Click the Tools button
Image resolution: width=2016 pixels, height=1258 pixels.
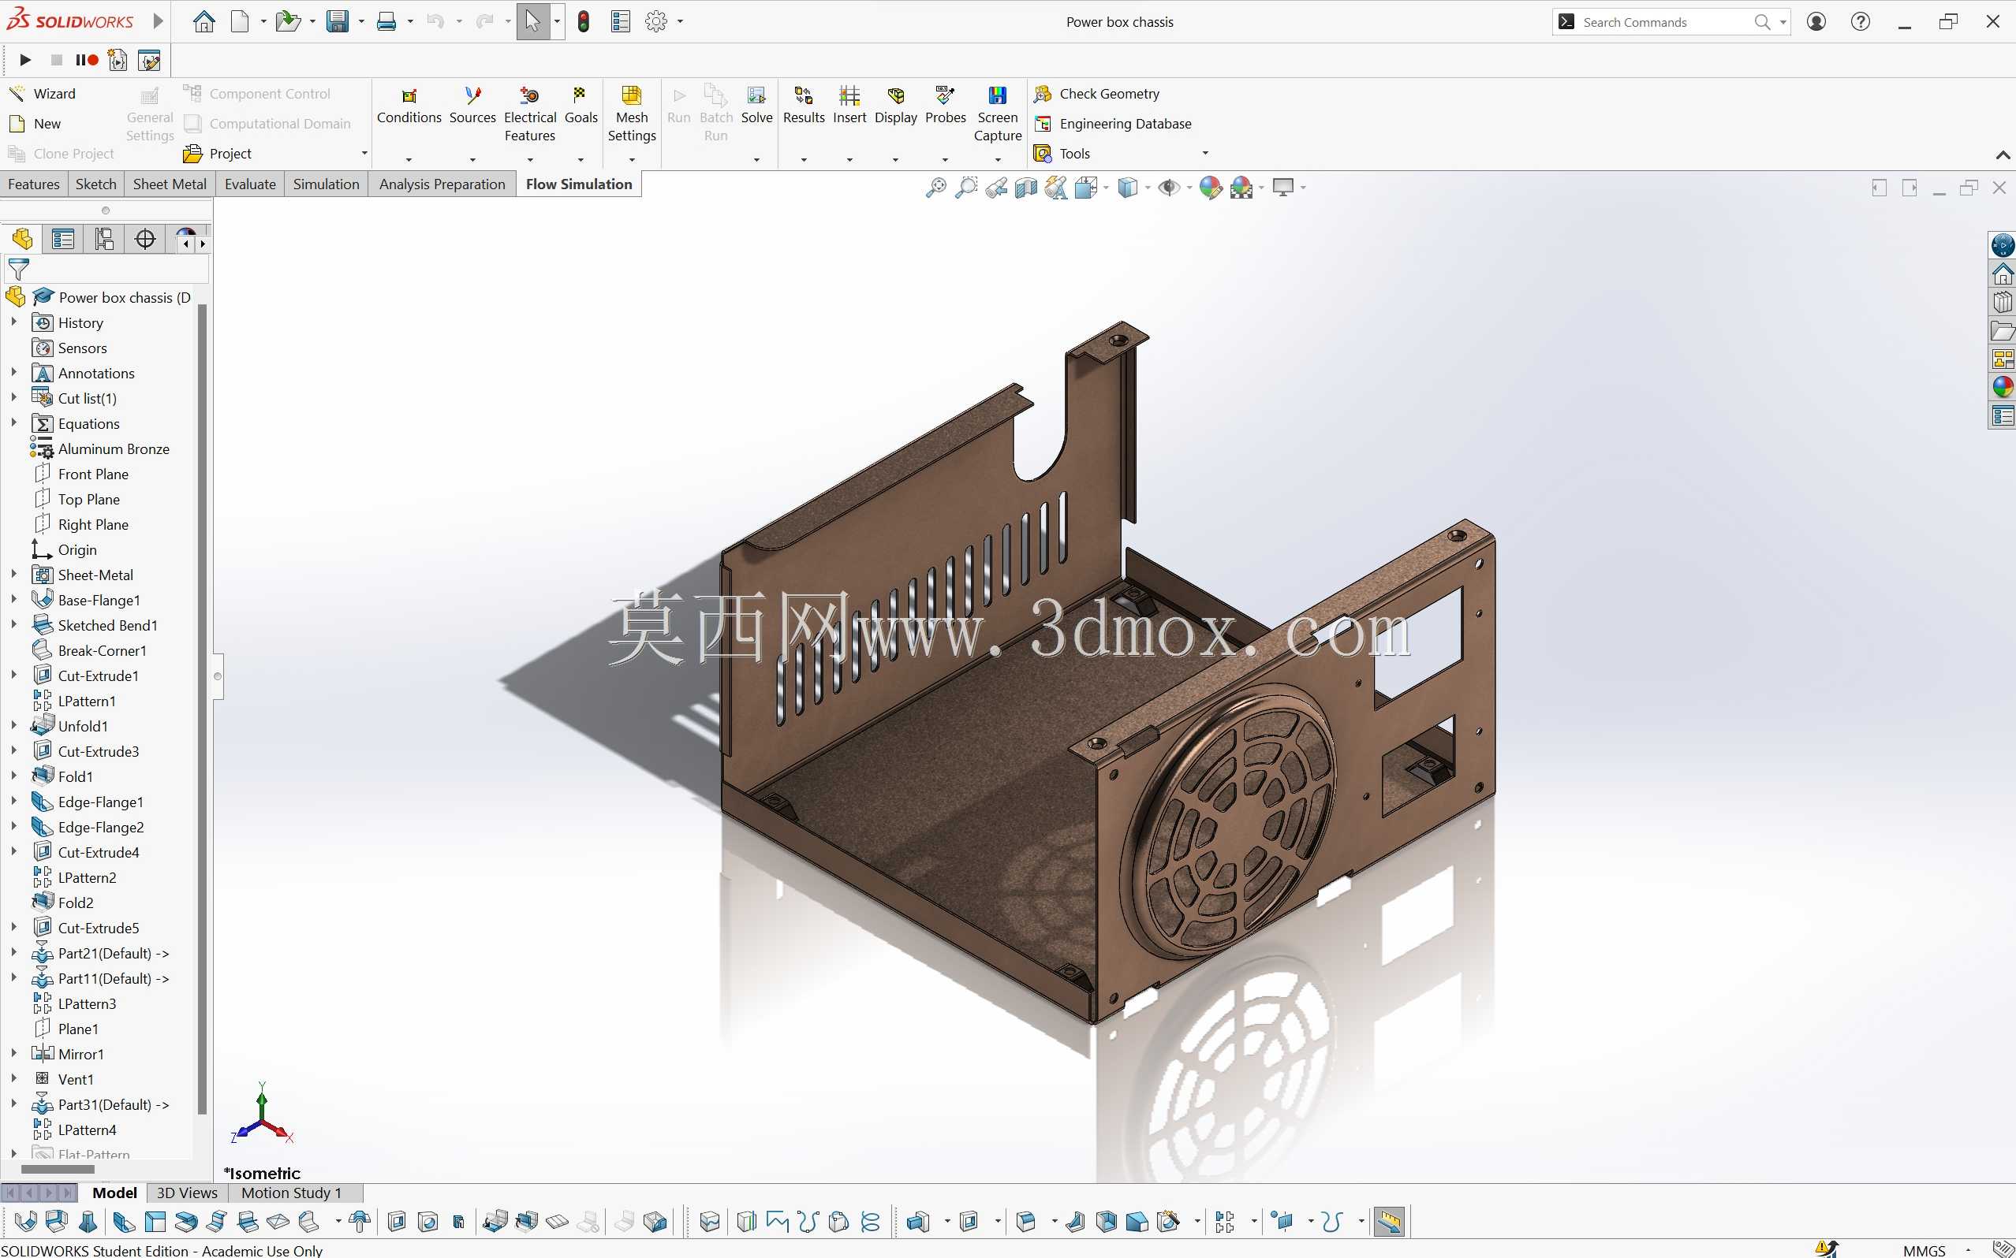click(1062, 154)
